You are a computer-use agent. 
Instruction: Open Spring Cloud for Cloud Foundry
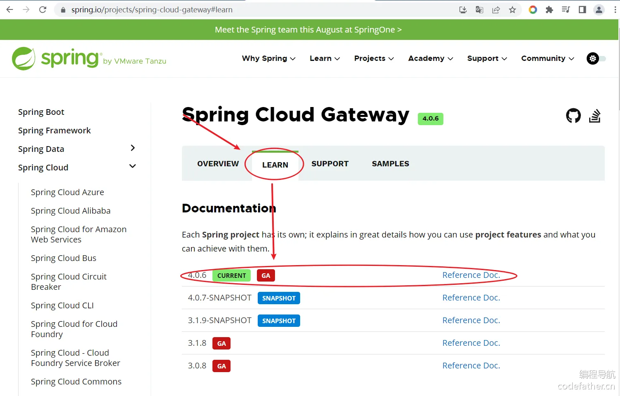click(x=74, y=329)
